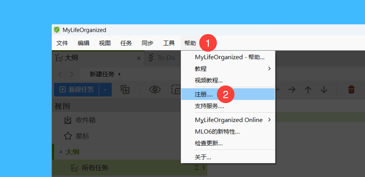Expand the 新建任务 breadcrumb arrow
Viewport: 365px width, 177px height.
(120, 74)
